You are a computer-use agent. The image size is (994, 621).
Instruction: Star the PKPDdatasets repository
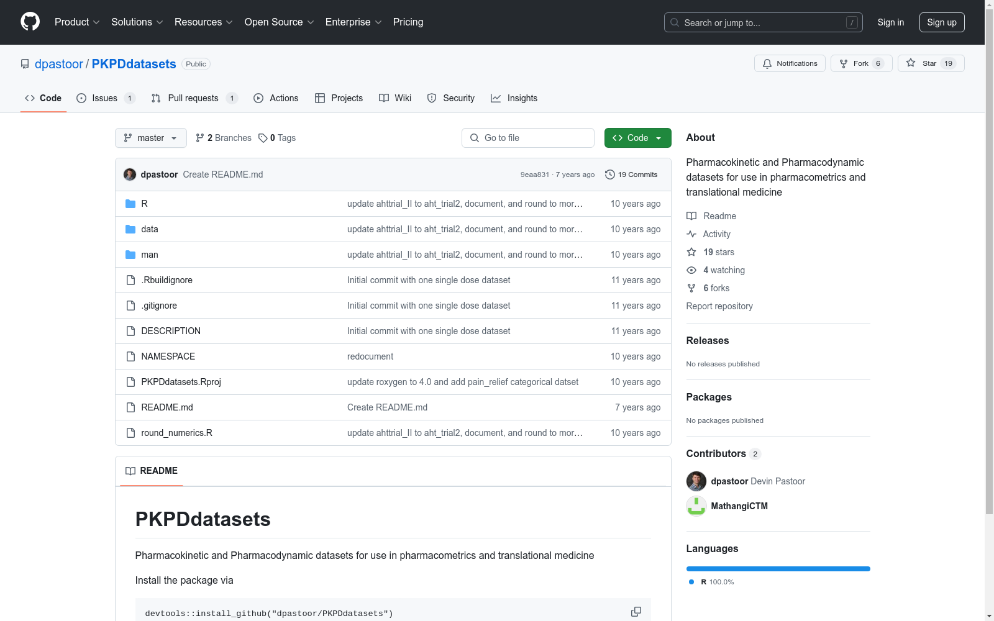click(931, 63)
